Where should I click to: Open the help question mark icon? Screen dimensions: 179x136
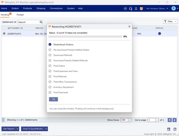[174, 129]
